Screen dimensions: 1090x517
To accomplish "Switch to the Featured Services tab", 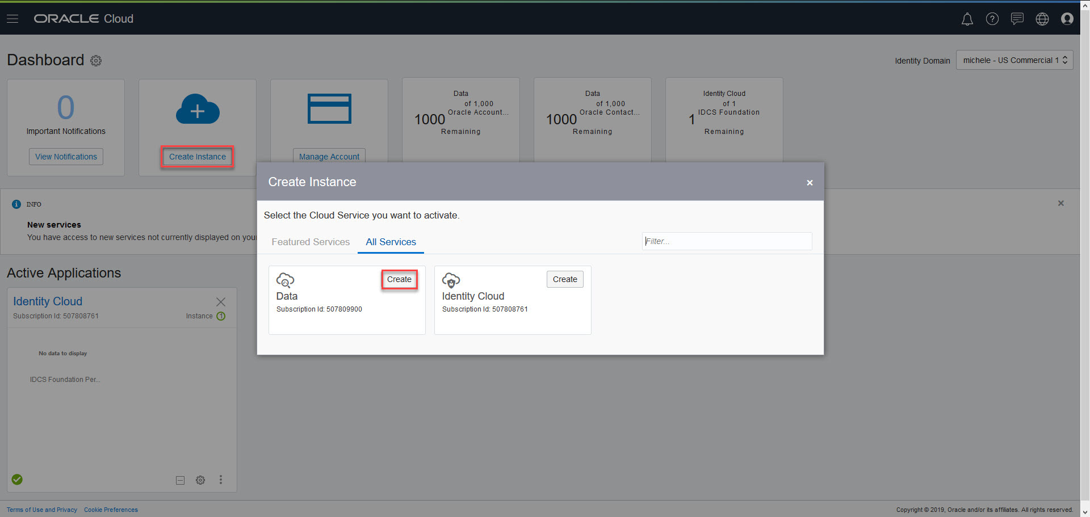I will [311, 242].
